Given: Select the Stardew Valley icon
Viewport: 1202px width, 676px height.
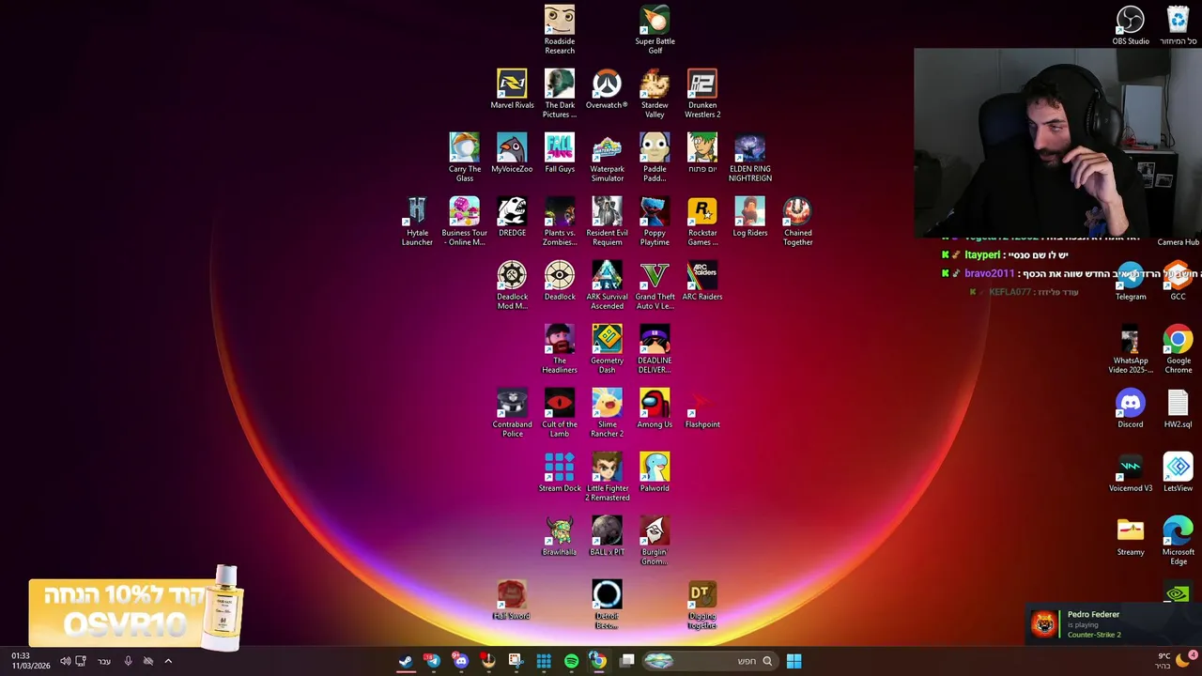Looking at the screenshot, I should pos(655,94).
